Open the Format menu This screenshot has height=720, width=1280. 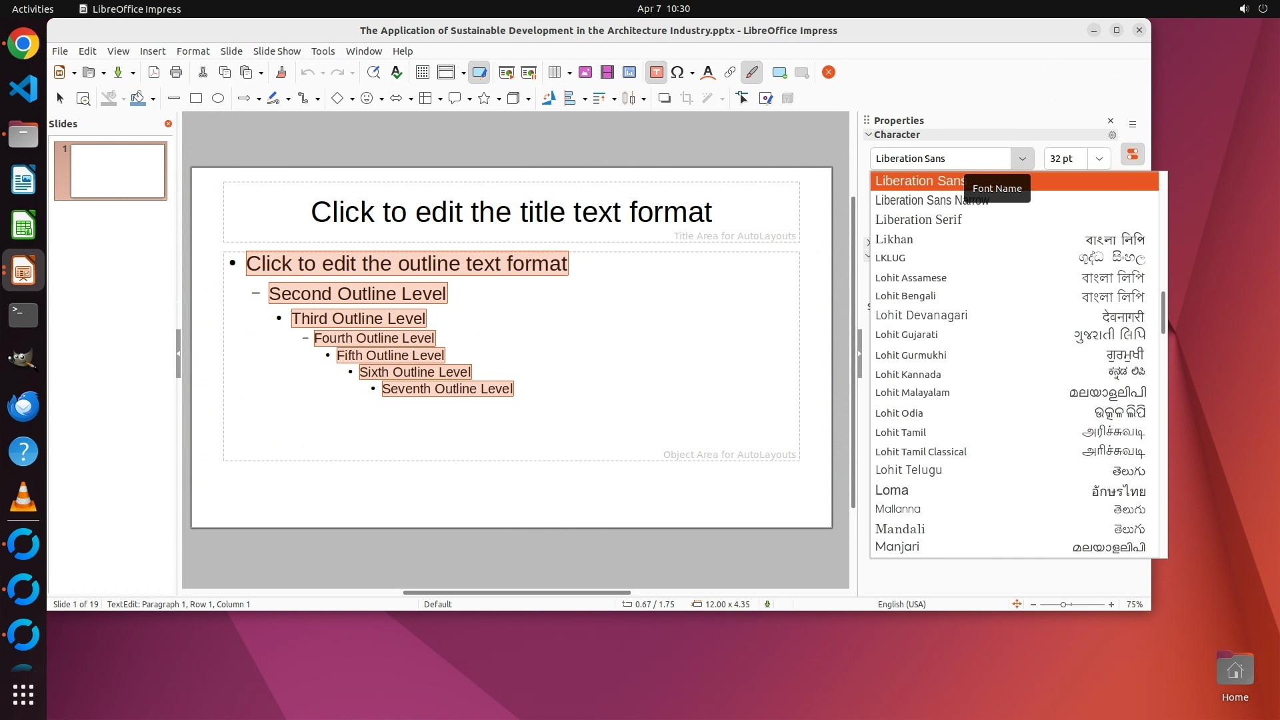(x=193, y=51)
